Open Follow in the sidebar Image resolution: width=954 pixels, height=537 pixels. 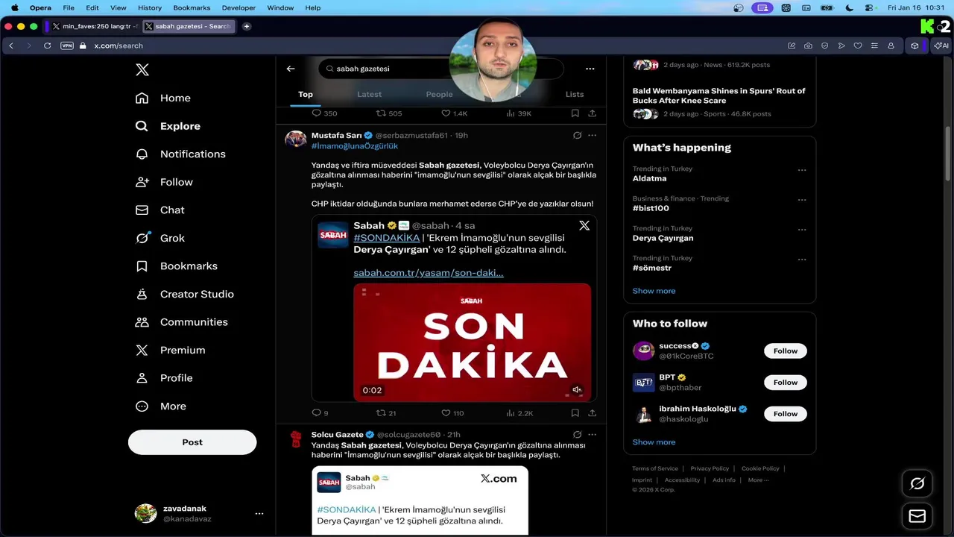coord(164,182)
